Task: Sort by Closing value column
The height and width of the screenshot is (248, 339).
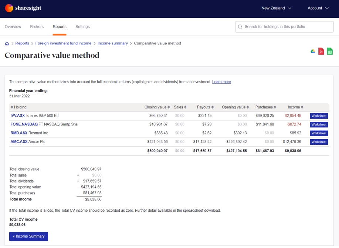Action: pyautogui.click(x=157, y=107)
